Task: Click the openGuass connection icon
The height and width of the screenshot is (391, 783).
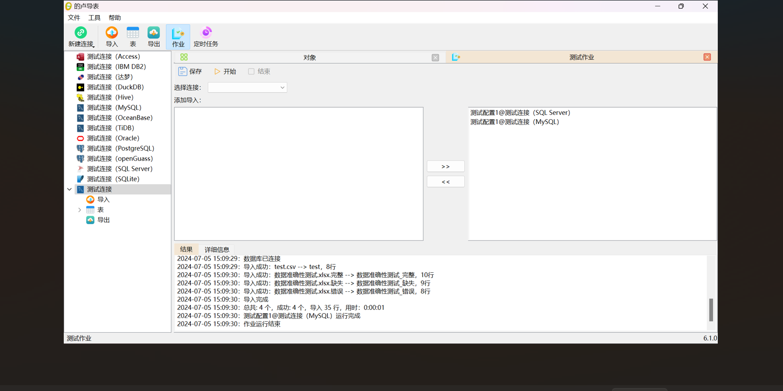Action: pos(80,159)
